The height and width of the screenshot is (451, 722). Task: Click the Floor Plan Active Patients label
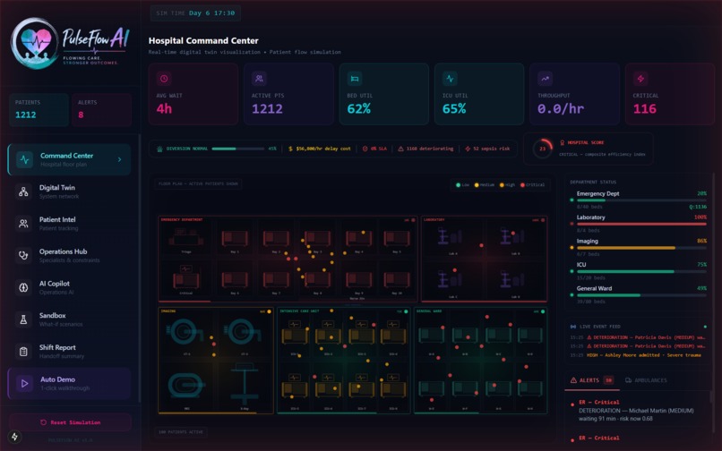[198, 184]
